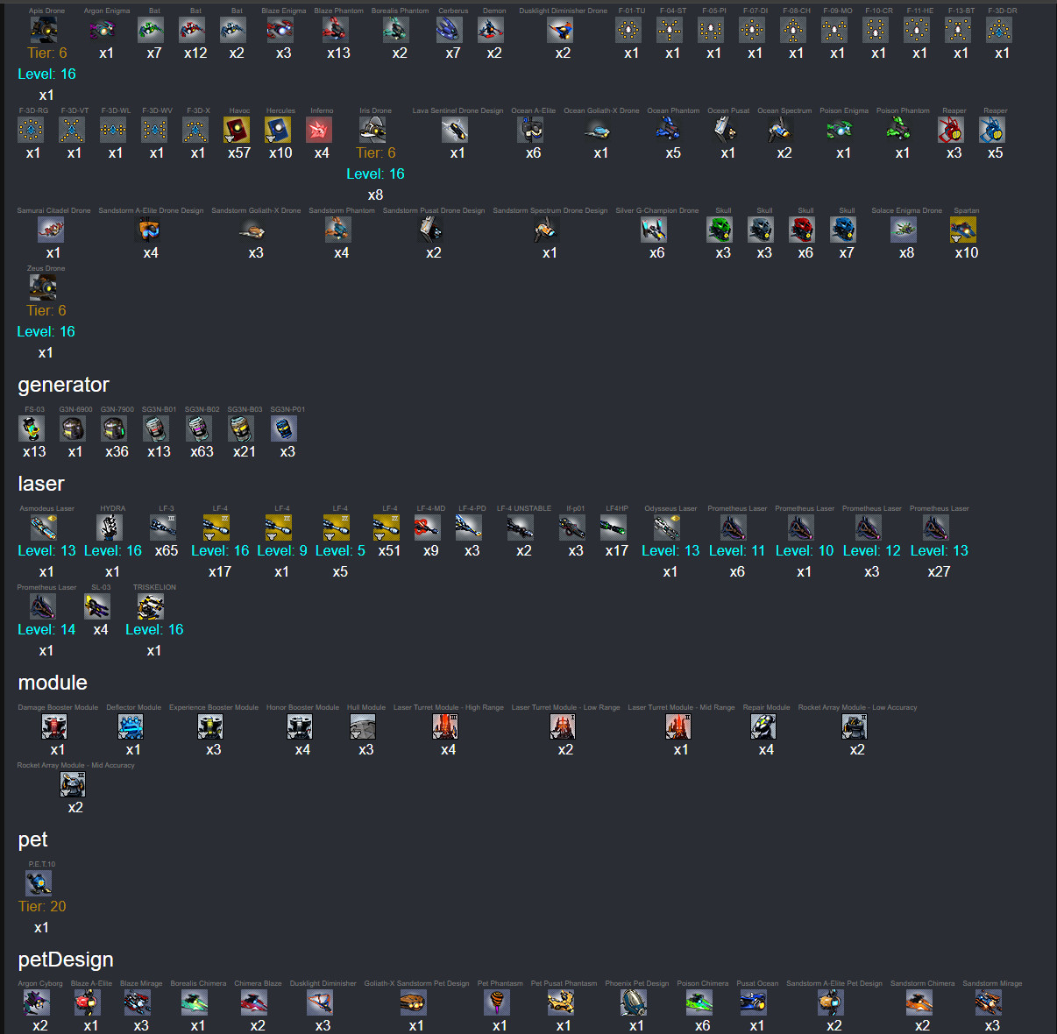Select the Hercules drone design icon
The width and height of the screenshot is (1057, 1034).
tap(278, 130)
